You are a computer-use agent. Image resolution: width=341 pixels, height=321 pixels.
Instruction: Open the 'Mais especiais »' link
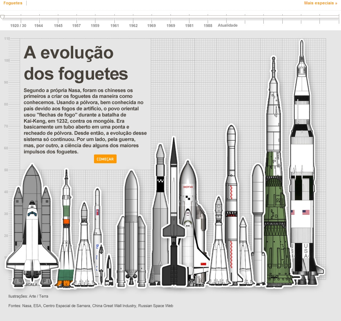coord(321,3)
